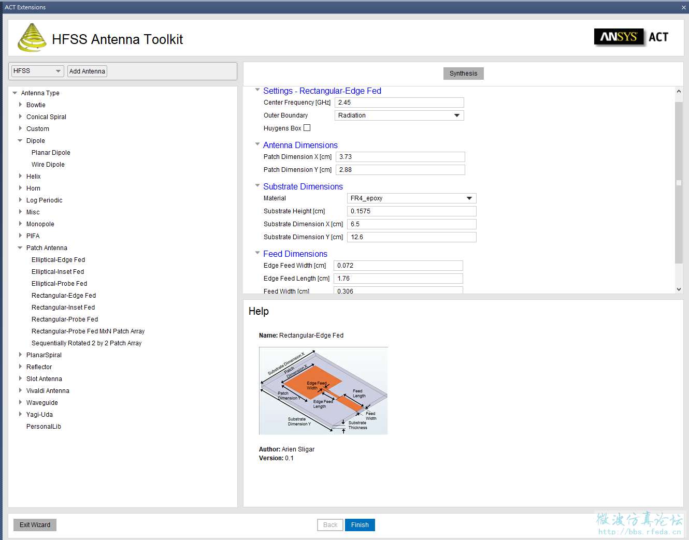Screen dimensions: 689x540
Task: Expand the Slot Antenna category
Action: 20,378
